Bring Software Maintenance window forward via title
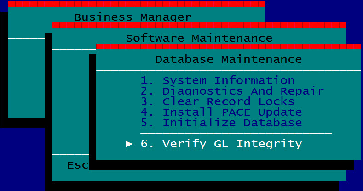This screenshot has width=363, height=191. coord(199,38)
